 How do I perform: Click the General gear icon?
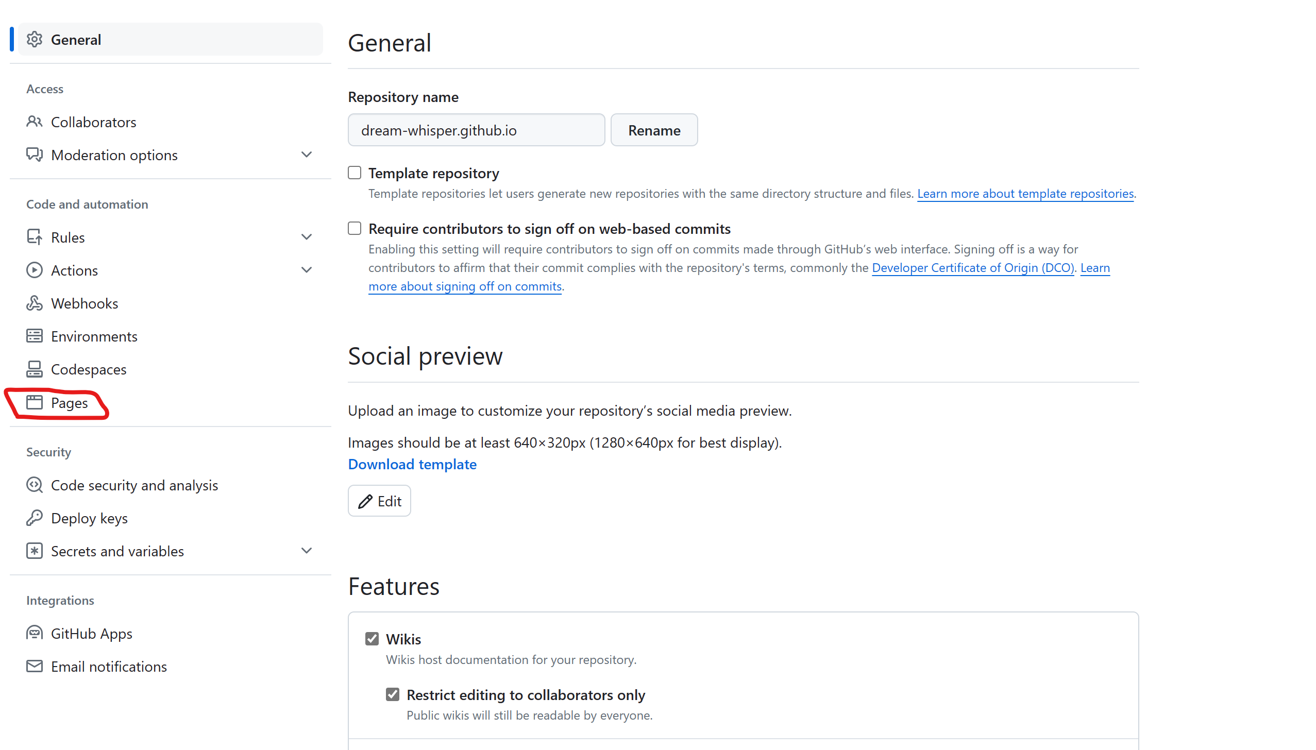pyautogui.click(x=34, y=39)
